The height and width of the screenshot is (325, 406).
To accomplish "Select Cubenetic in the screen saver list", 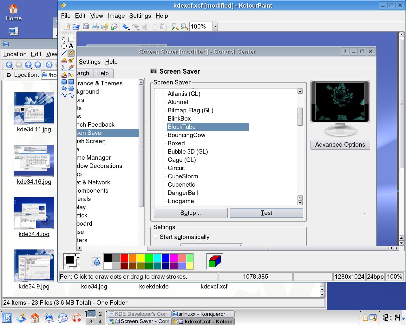I will point(181,184).
